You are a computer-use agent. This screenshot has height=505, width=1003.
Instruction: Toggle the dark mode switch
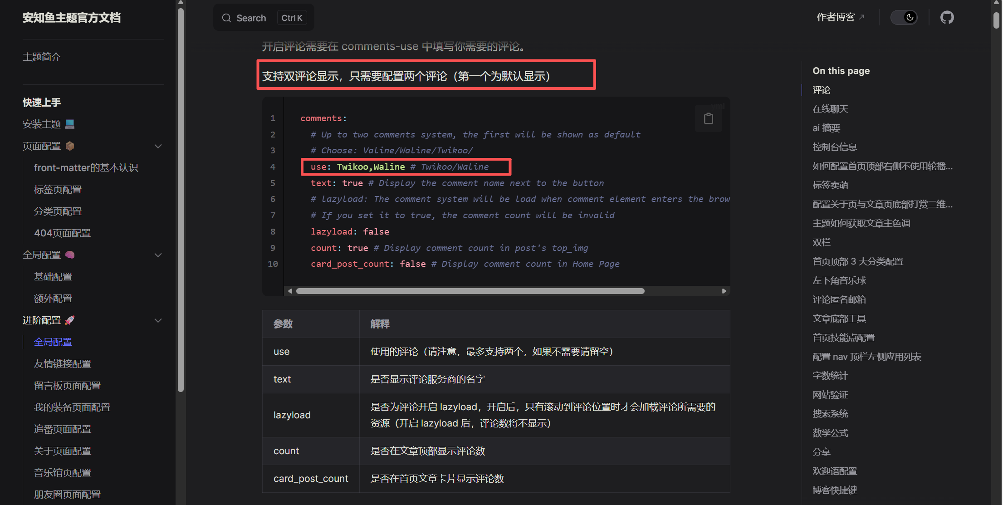click(904, 18)
